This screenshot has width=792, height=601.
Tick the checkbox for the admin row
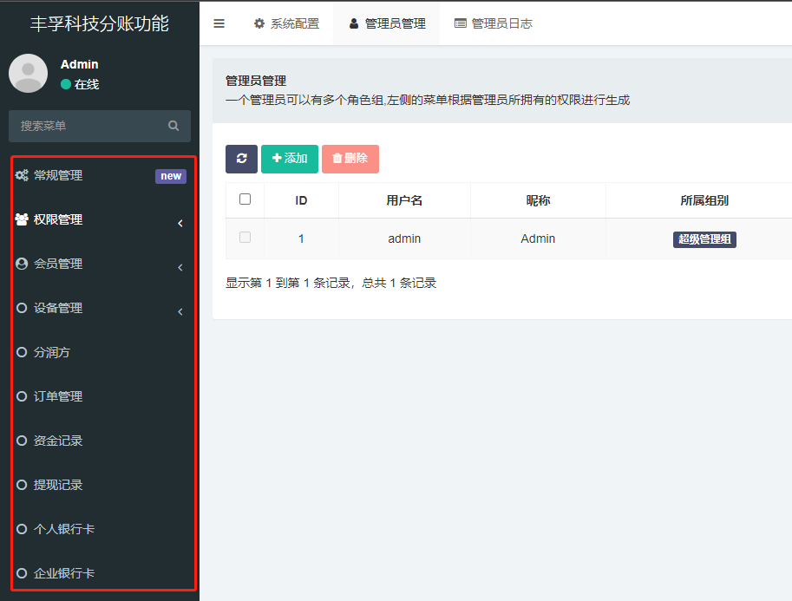[x=245, y=238]
